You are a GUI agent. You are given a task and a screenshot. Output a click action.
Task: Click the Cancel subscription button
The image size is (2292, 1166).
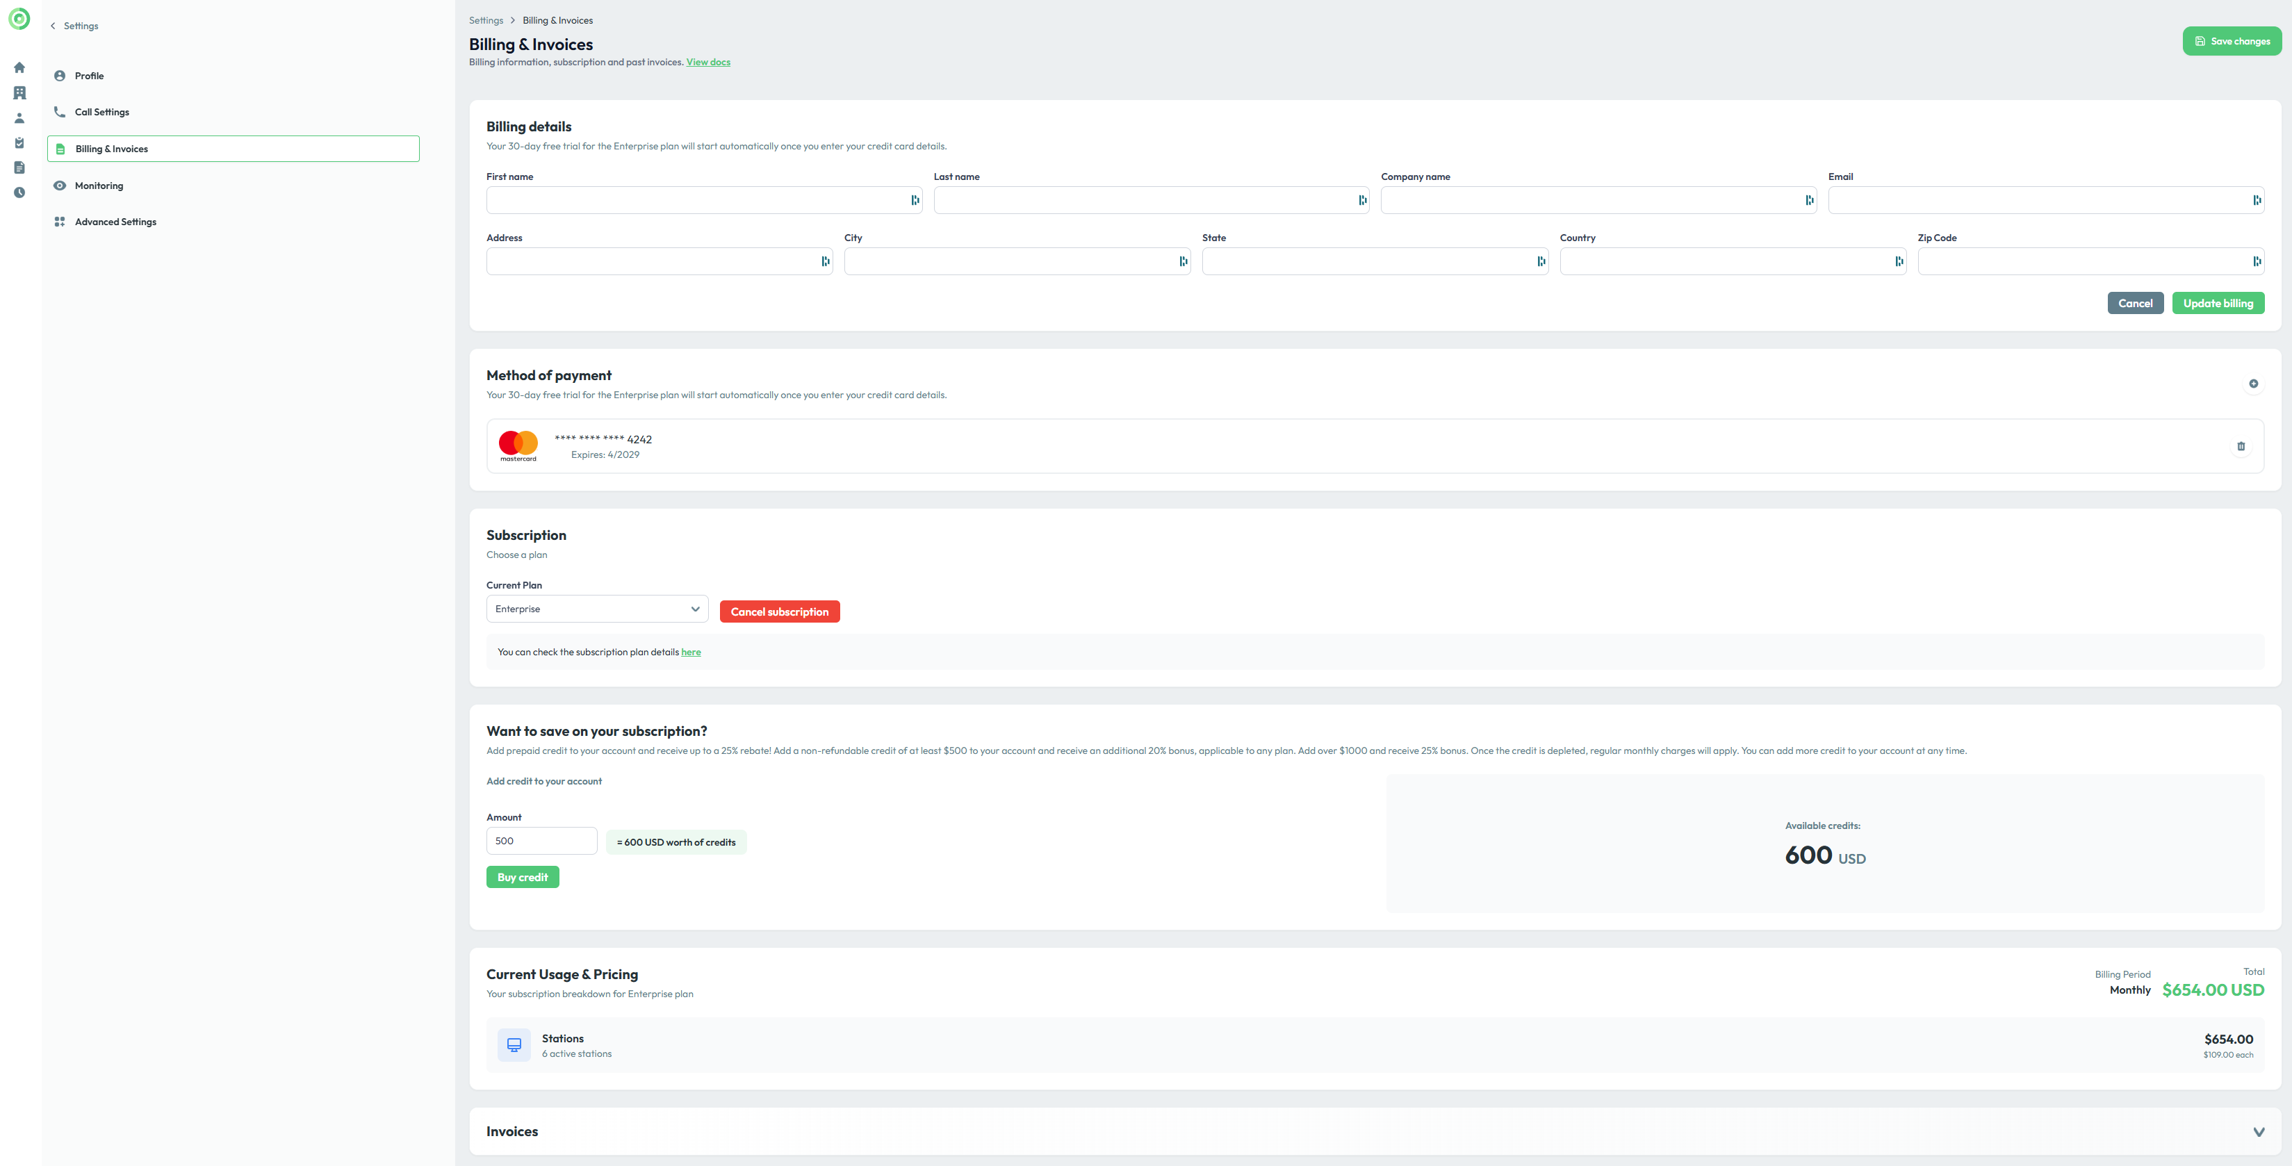[778, 612]
